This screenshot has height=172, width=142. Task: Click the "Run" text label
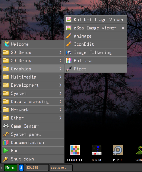pos(15,151)
